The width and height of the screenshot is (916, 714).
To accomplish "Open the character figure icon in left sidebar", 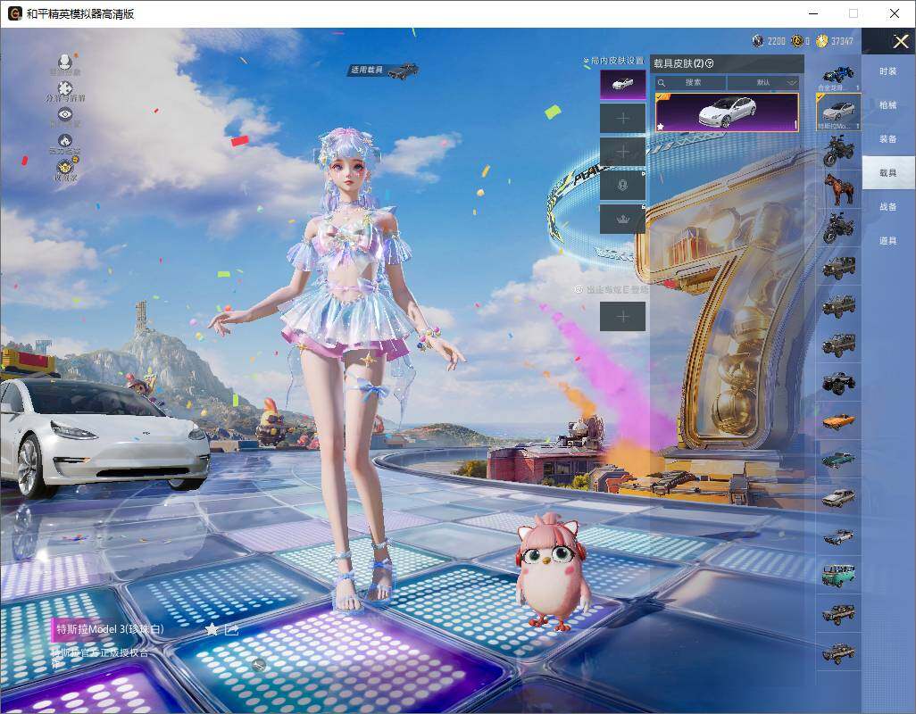I will click(65, 62).
